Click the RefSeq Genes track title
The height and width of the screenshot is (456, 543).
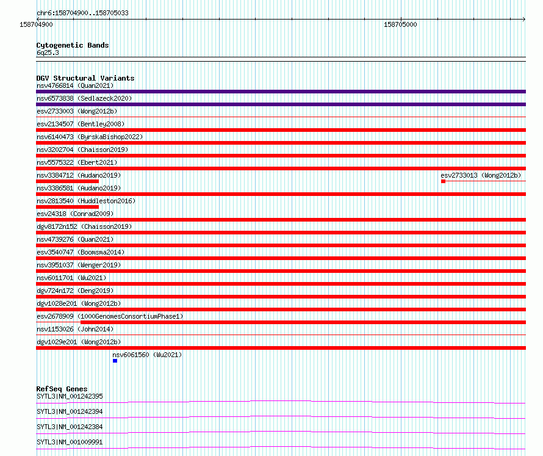[x=62, y=389]
